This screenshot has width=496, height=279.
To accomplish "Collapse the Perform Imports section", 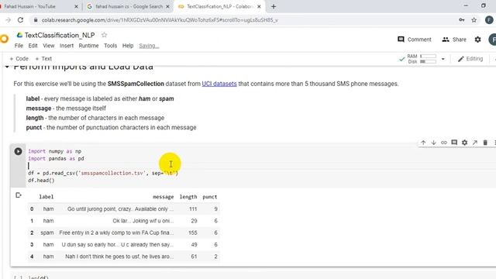I will [7, 67].
